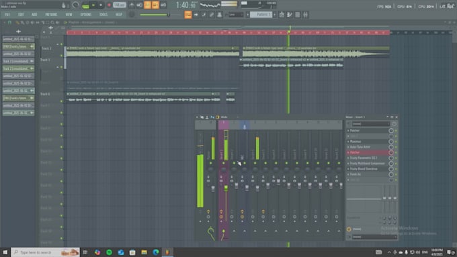Select the zoom magnifier tool in playlist toolbar

coord(52,22)
